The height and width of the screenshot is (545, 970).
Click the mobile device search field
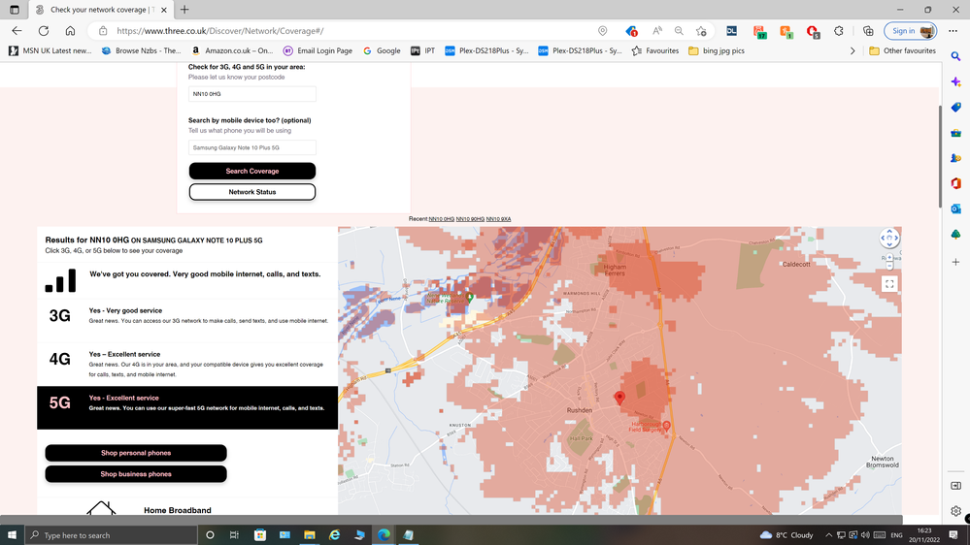tap(251, 147)
